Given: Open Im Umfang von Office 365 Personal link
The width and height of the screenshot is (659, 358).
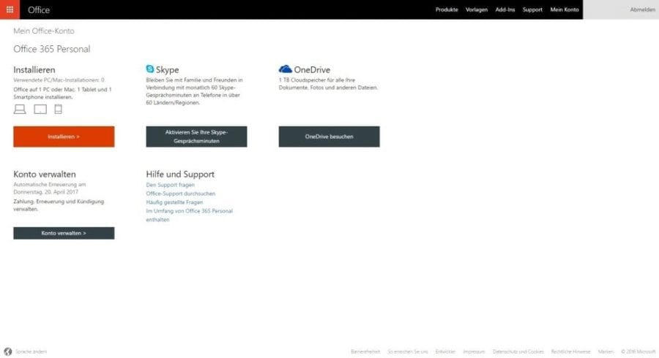Looking at the screenshot, I should [189, 215].
